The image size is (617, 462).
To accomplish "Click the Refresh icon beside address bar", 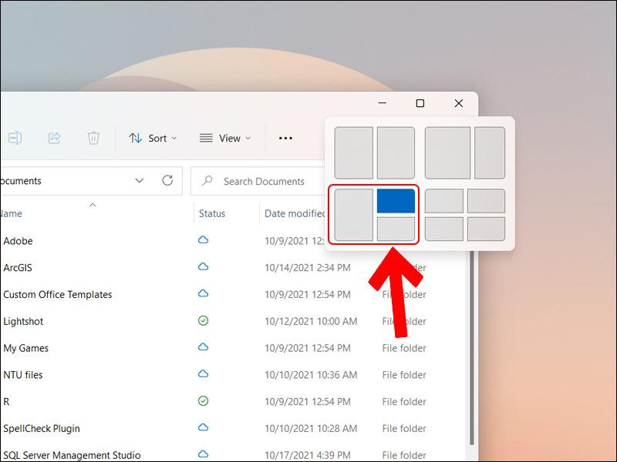I will (167, 181).
